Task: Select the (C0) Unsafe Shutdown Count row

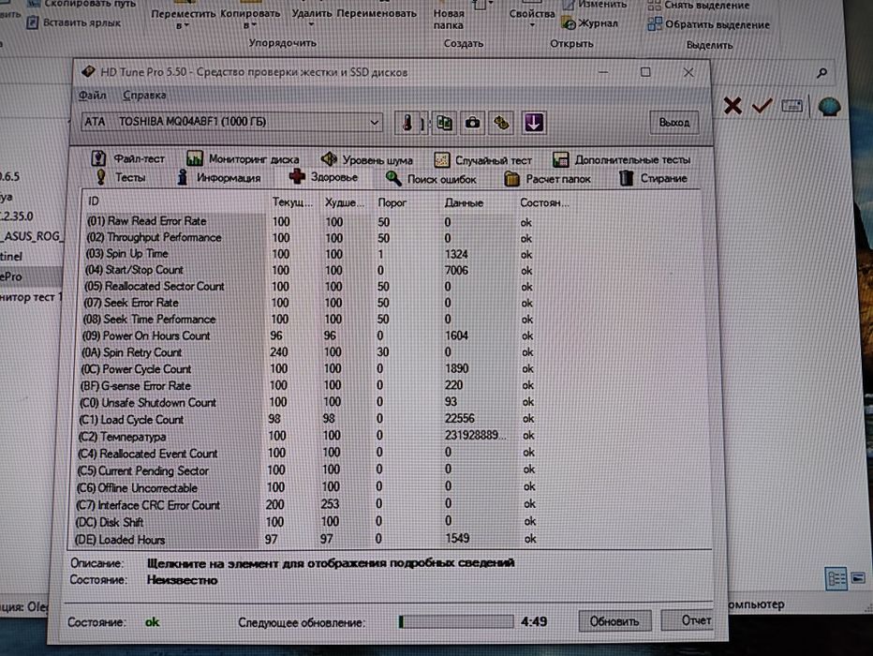Action: [x=307, y=402]
